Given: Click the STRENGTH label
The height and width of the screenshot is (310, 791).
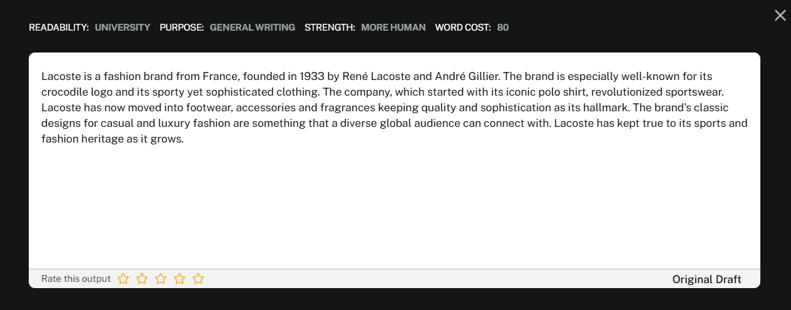Looking at the screenshot, I should point(330,27).
